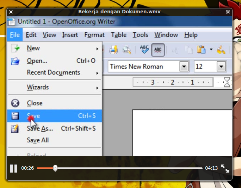Expand the font size dropdown
This screenshot has width=241, height=188.
(221, 66)
